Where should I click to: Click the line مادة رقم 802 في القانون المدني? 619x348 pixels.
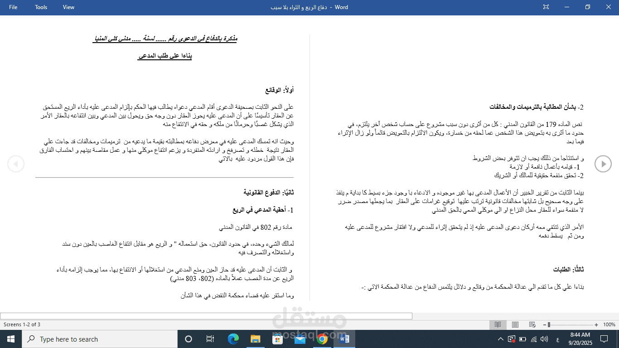(x=256, y=227)
